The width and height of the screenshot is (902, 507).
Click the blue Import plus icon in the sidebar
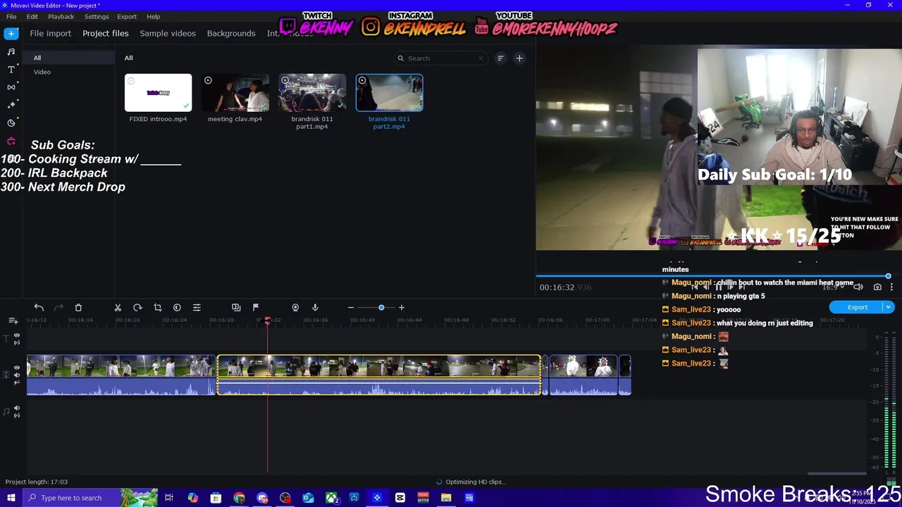(11, 33)
